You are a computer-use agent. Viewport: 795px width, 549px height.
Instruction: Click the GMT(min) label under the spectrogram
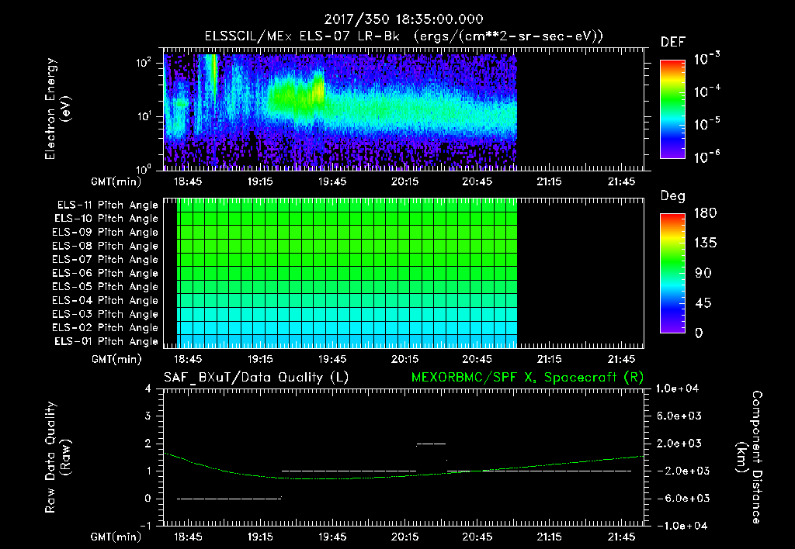coord(116,181)
